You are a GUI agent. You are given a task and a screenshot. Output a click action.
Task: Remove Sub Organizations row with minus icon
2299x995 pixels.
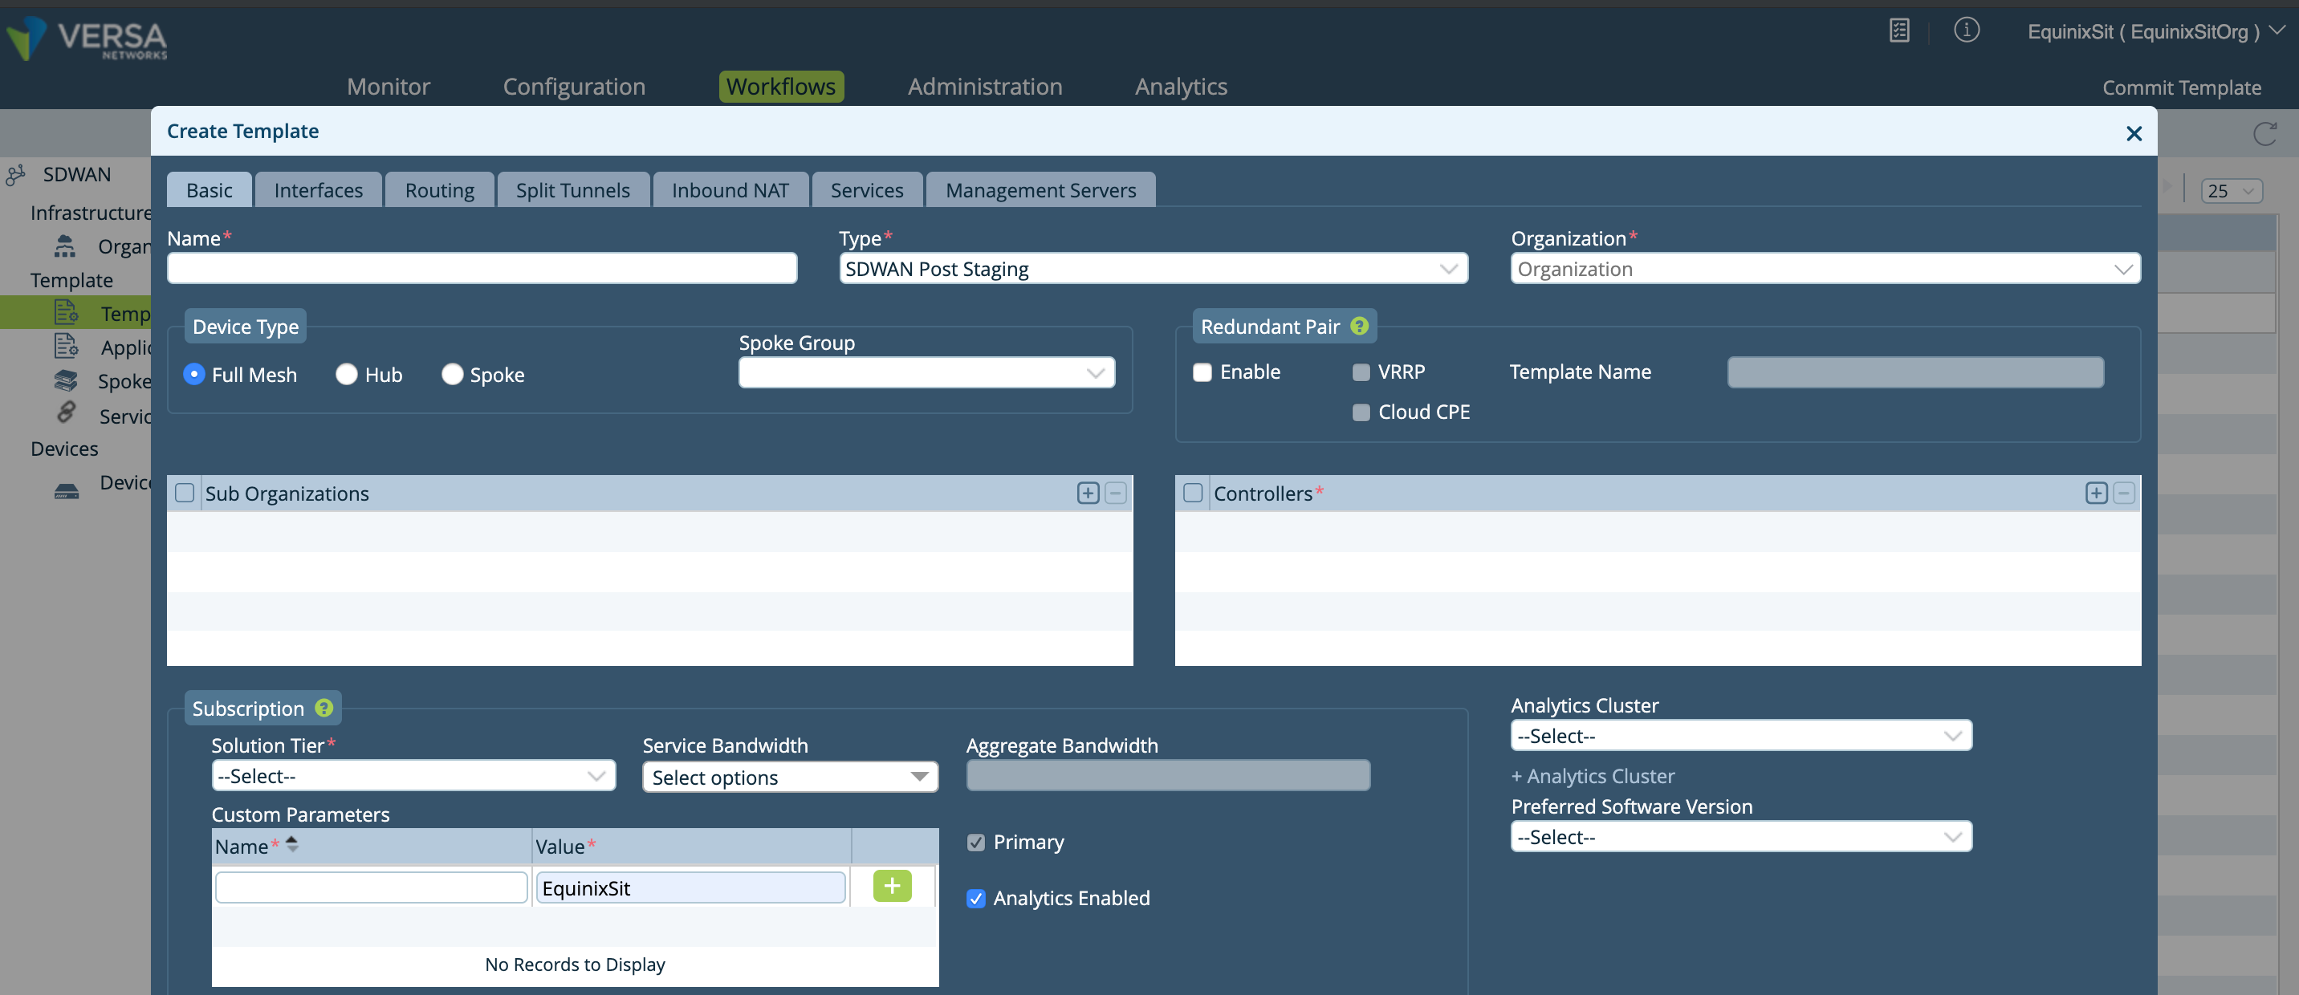[x=1116, y=493]
